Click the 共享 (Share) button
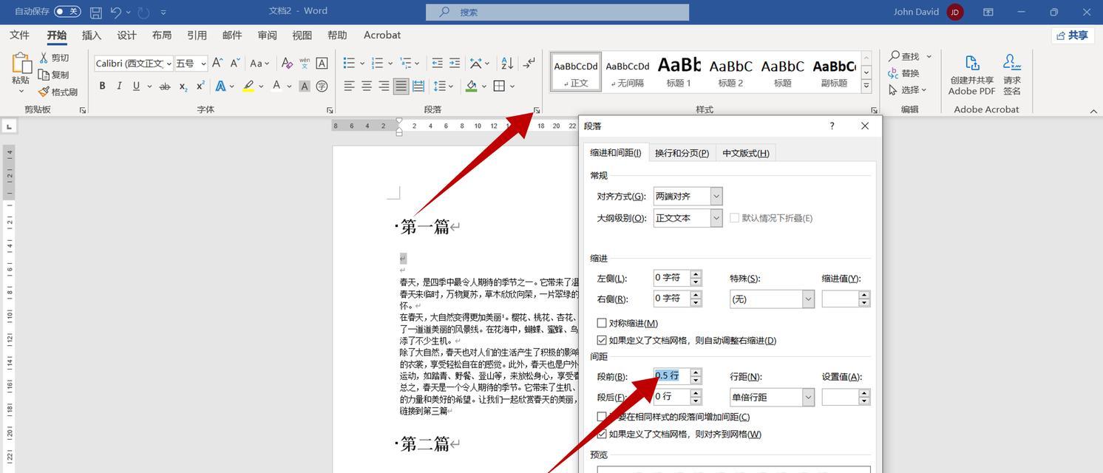The image size is (1103, 473). pos(1073,35)
